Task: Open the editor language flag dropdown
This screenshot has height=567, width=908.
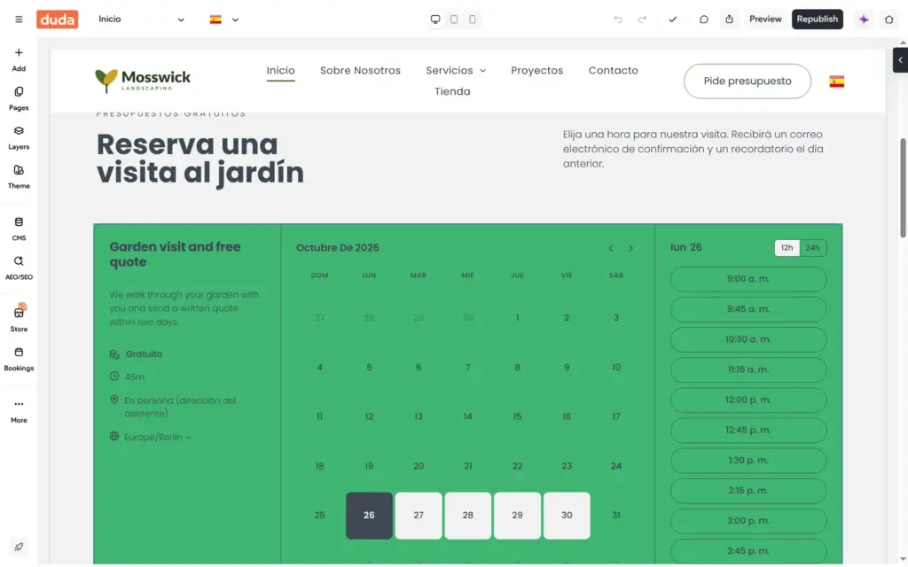Action: [224, 19]
